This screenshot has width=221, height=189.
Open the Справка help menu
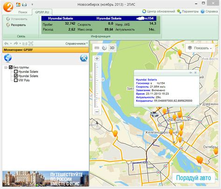click(x=209, y=12)
